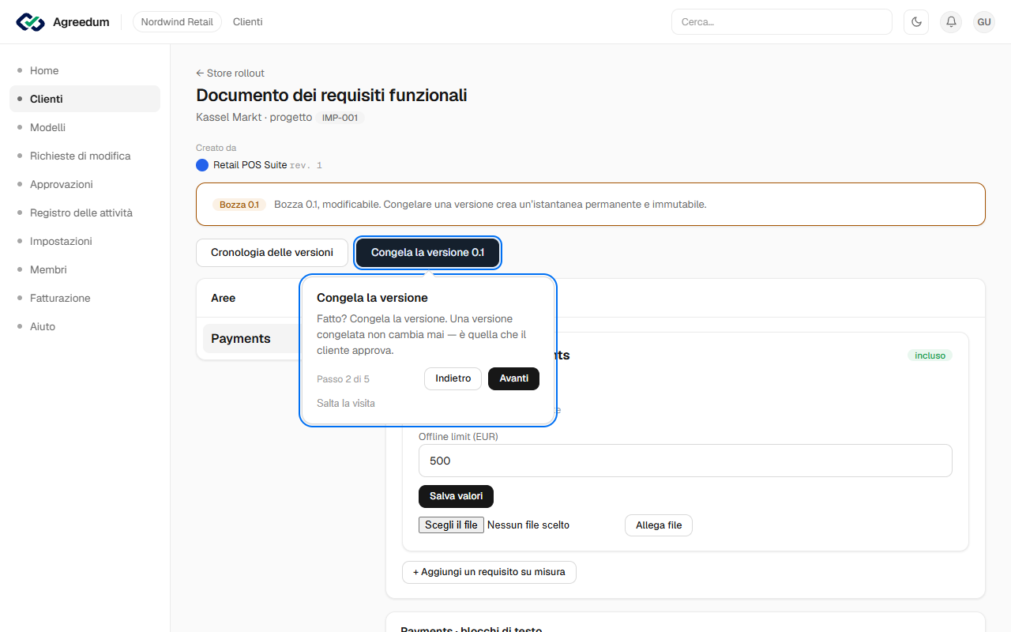
Task: Open the Nordwind Retail workspace selector
Action: coord(177,22)
